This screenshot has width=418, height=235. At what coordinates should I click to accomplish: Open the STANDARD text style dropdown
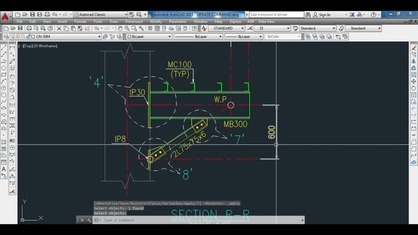(242, 28)
